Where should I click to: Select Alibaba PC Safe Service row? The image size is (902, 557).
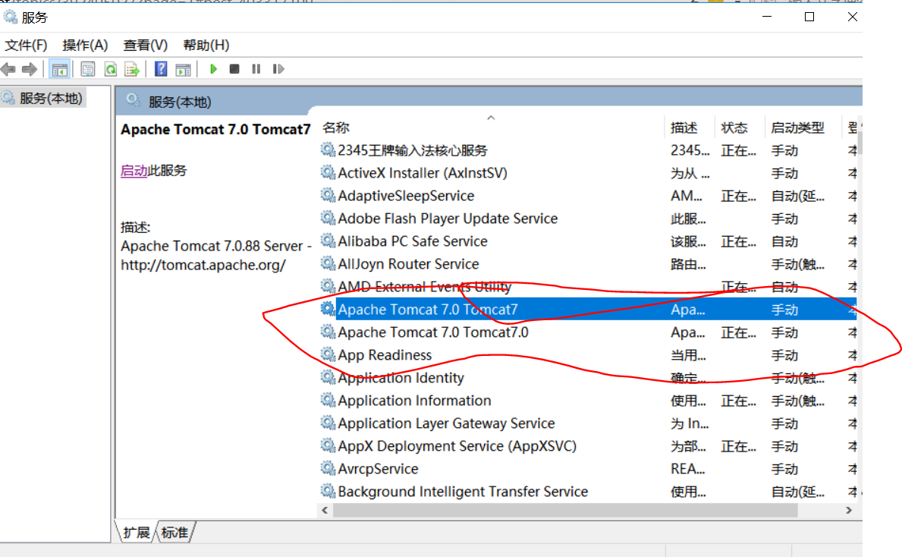587,241
